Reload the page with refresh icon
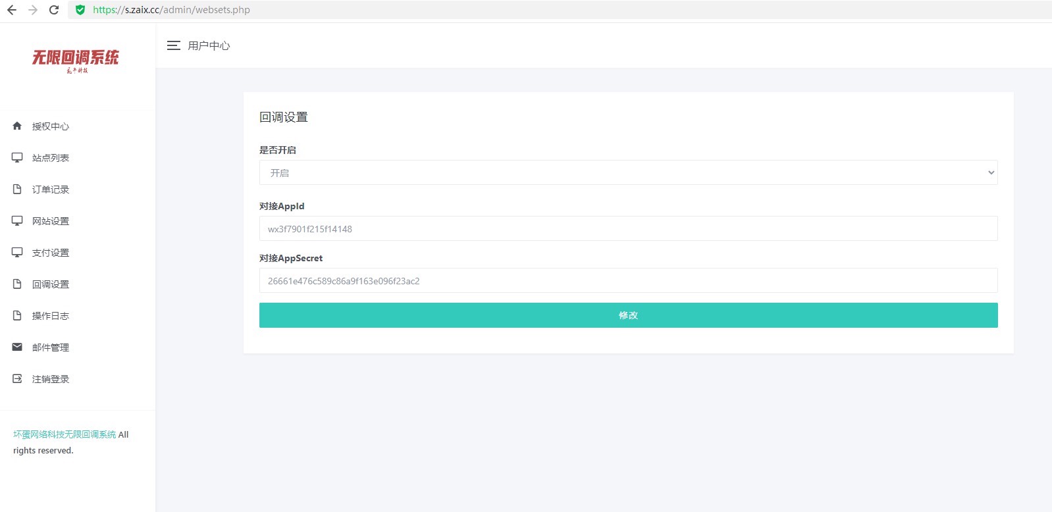Screen dimensions: 1052x512 point(54,10)
